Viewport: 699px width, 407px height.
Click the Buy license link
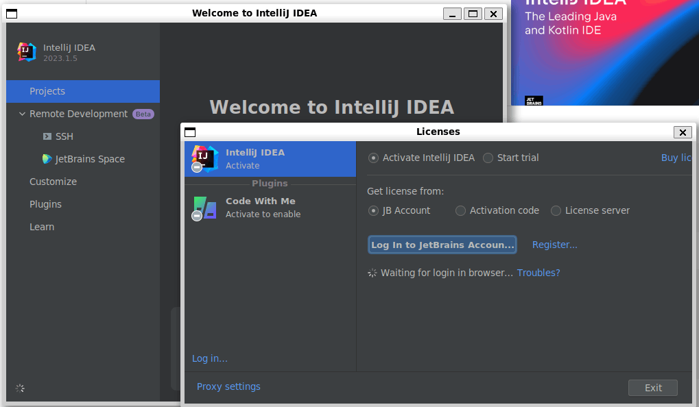(x=676, y=158)
